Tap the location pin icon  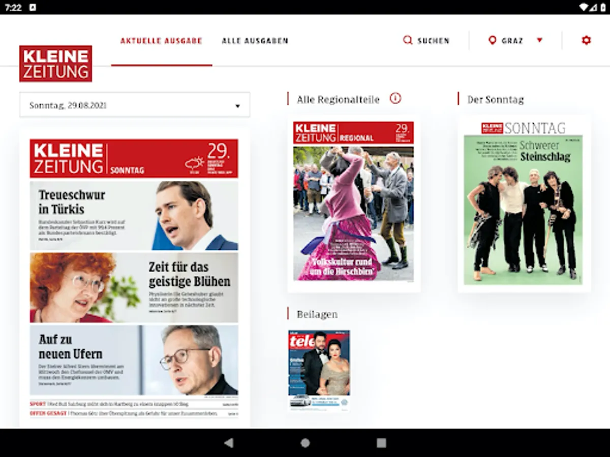(492, 40)
